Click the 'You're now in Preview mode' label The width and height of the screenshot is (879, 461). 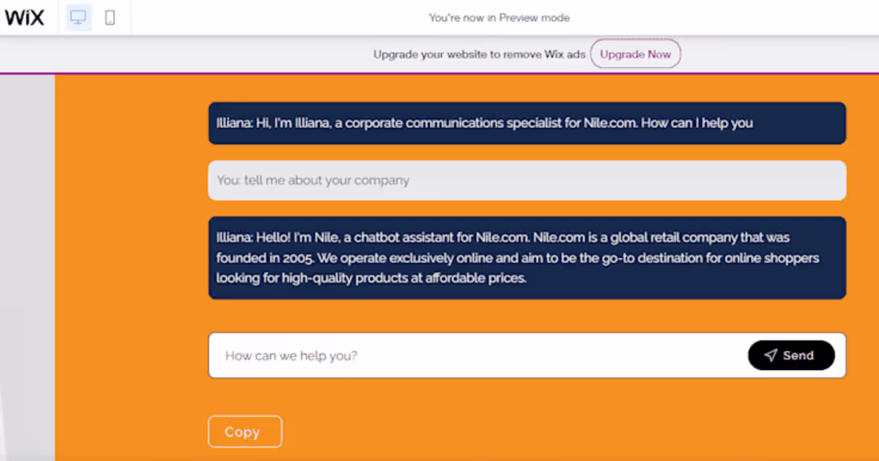(x=499, y=17)
